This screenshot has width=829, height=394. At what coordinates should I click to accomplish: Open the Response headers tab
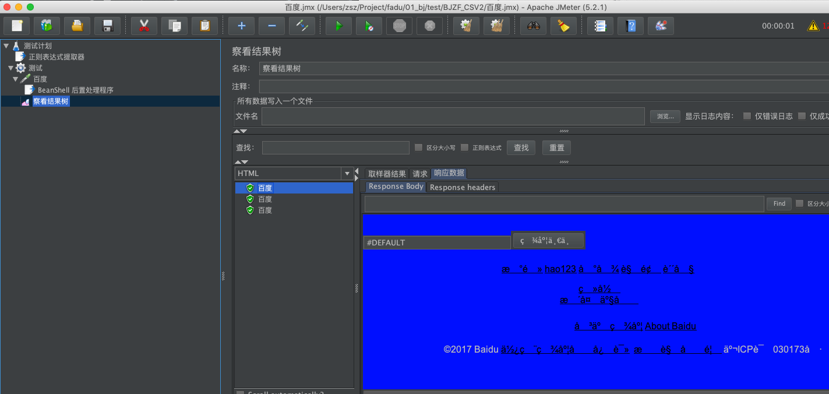click(463, 187)
